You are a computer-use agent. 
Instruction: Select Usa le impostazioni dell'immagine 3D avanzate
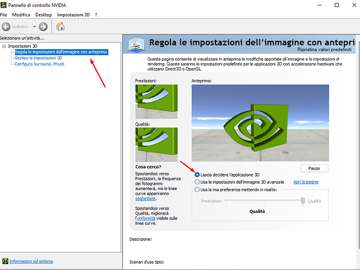[239, 182]
